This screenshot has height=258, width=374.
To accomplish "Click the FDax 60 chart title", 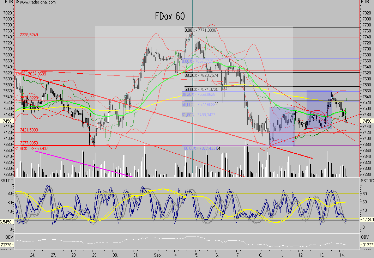I will (169, 16).
